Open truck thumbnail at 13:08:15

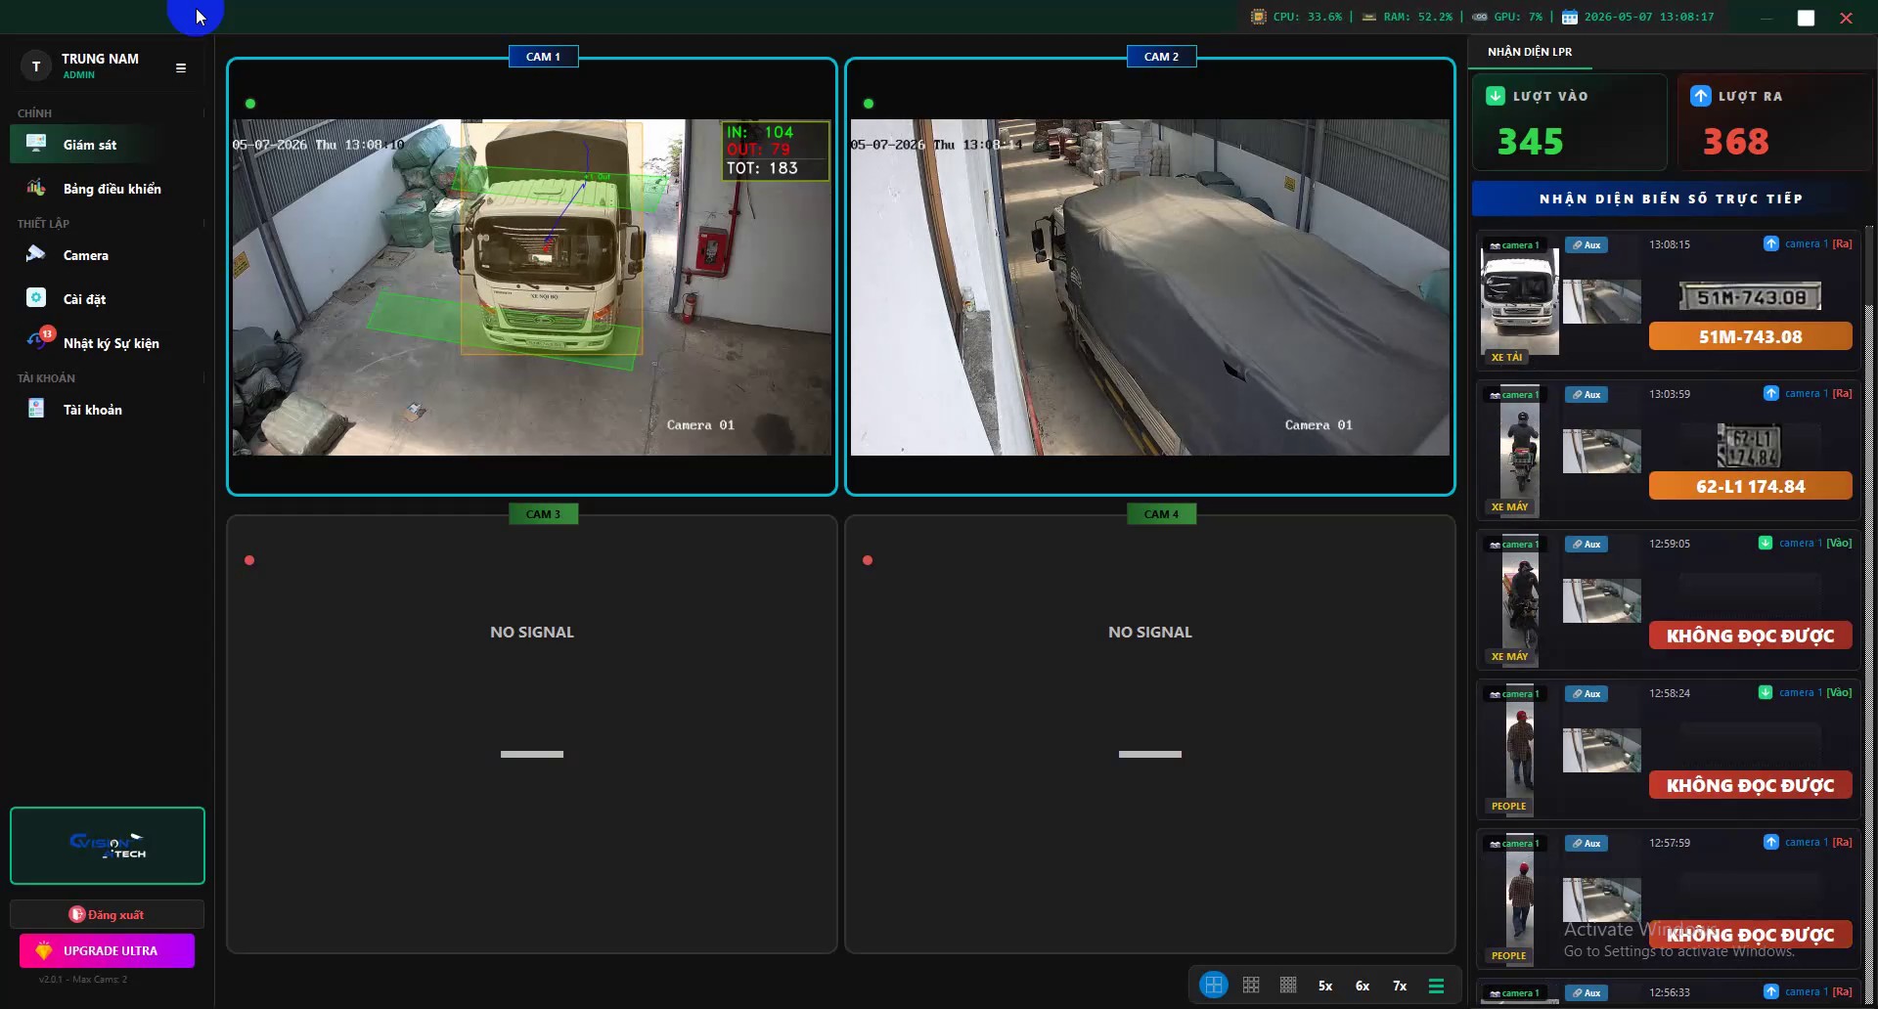tap(1520, 301)
